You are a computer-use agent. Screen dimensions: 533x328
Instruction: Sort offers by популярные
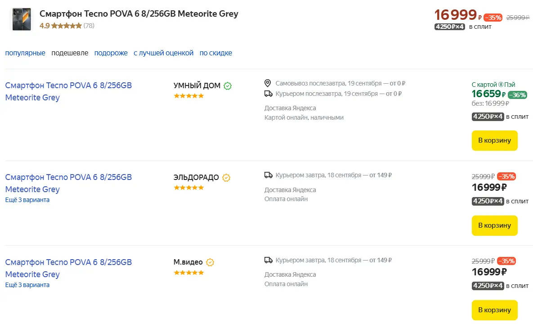click(25, 53)
